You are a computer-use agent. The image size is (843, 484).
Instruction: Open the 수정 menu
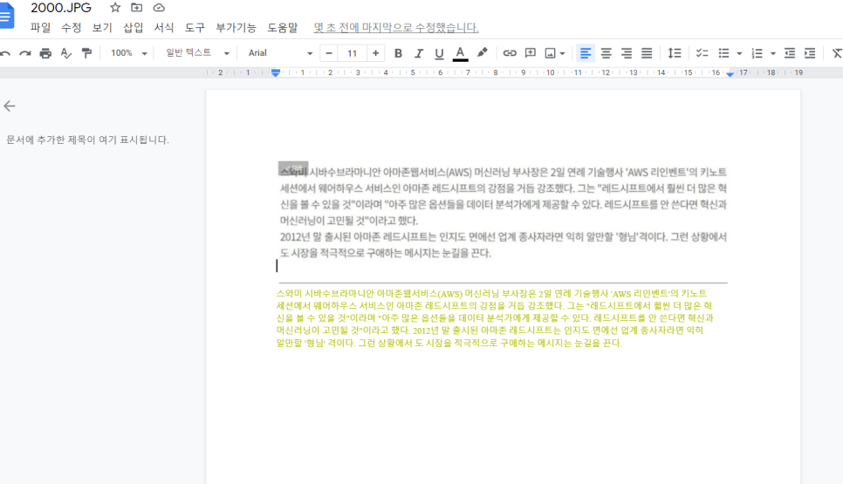pos(71,27)
